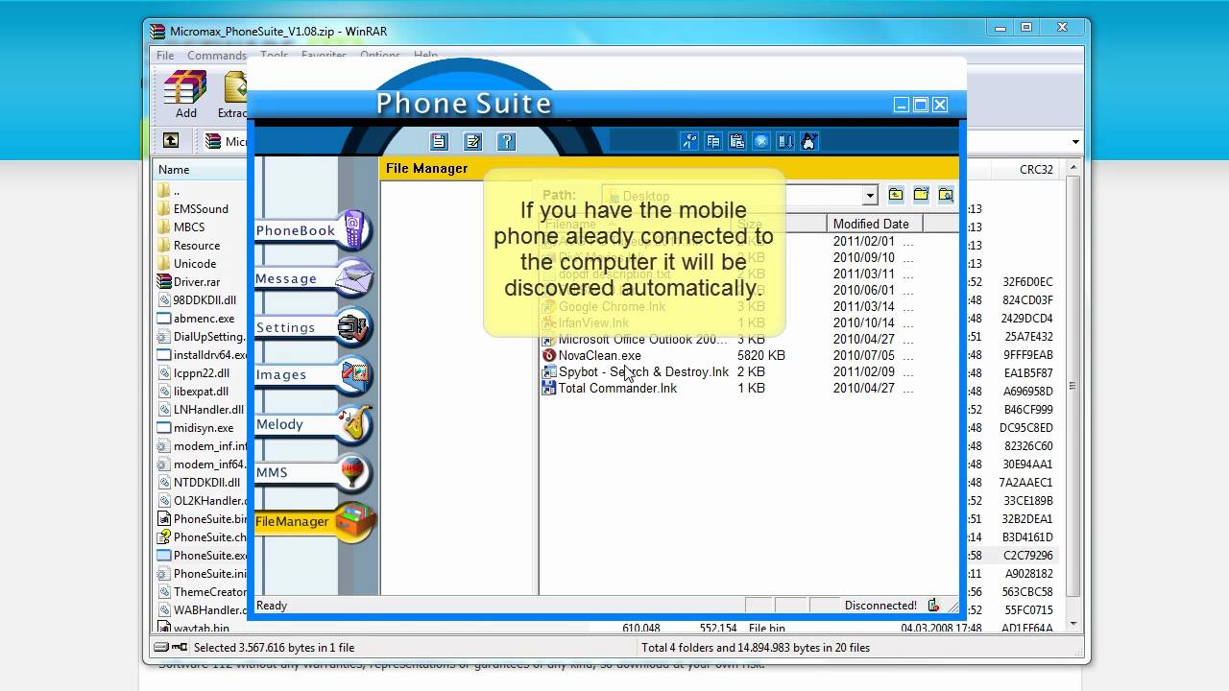Open the Melody section
Viewport: 1229px width, 691px height.
(312, 424)
